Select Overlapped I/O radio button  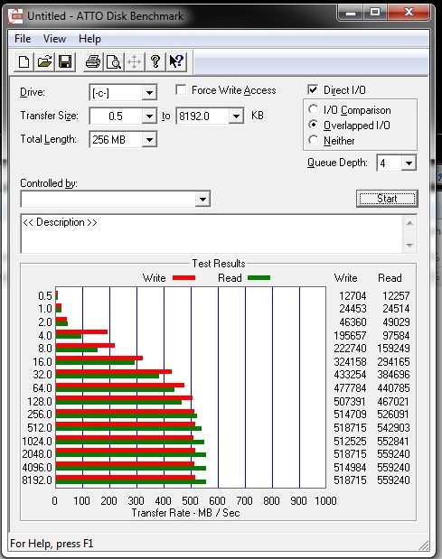(313, 125)
